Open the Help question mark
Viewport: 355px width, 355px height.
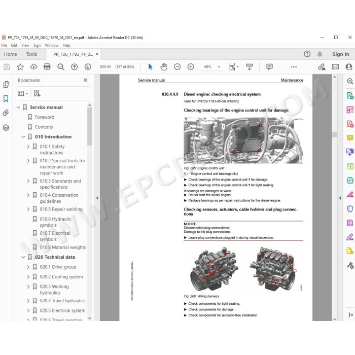pos(307,54)
